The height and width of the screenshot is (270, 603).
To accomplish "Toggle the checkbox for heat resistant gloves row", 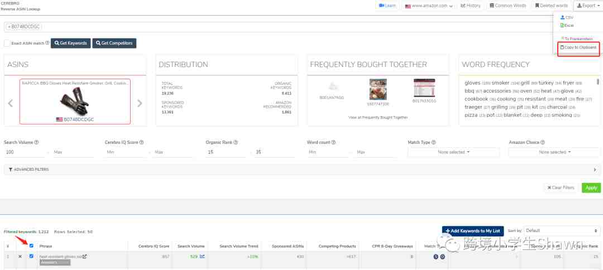I will [31, 256].
